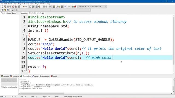The width and height of the screenshot is (175, 98).
Task: Click the Redo toolbar icon
Action: click(x=26, y=7)
